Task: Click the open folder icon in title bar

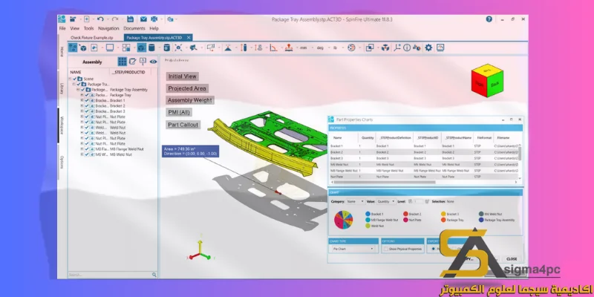Action: 73,19
